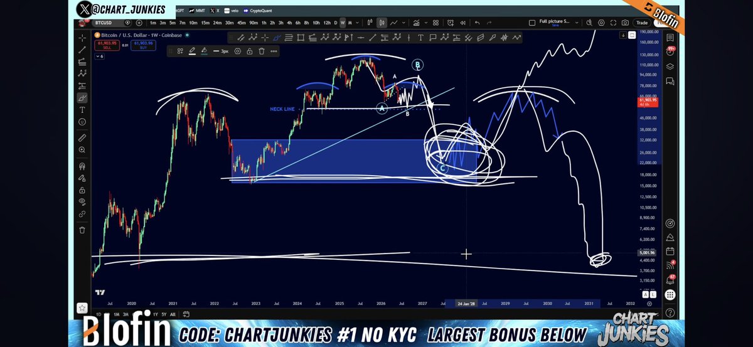The image size is (753, 347).
Task: Switch to the 1h timeframe
Action: (264, 23)
